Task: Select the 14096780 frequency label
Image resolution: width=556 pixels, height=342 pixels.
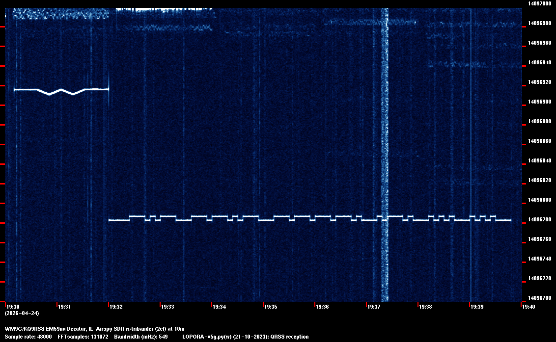Action: [539, 219]
